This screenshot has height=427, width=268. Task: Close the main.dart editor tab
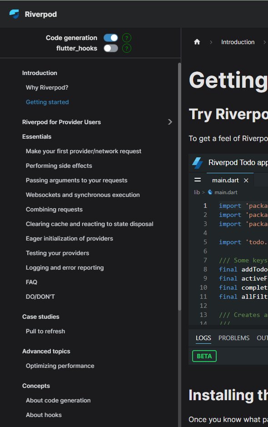coord(246,180)
